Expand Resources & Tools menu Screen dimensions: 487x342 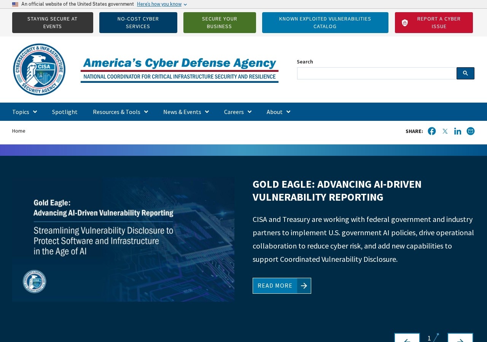pyautogui.click(x=120, y=112)
